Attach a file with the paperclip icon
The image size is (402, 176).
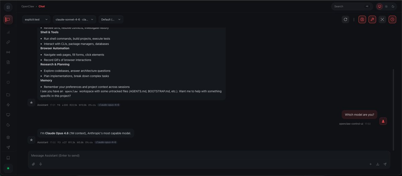click(x=33, y=164)
